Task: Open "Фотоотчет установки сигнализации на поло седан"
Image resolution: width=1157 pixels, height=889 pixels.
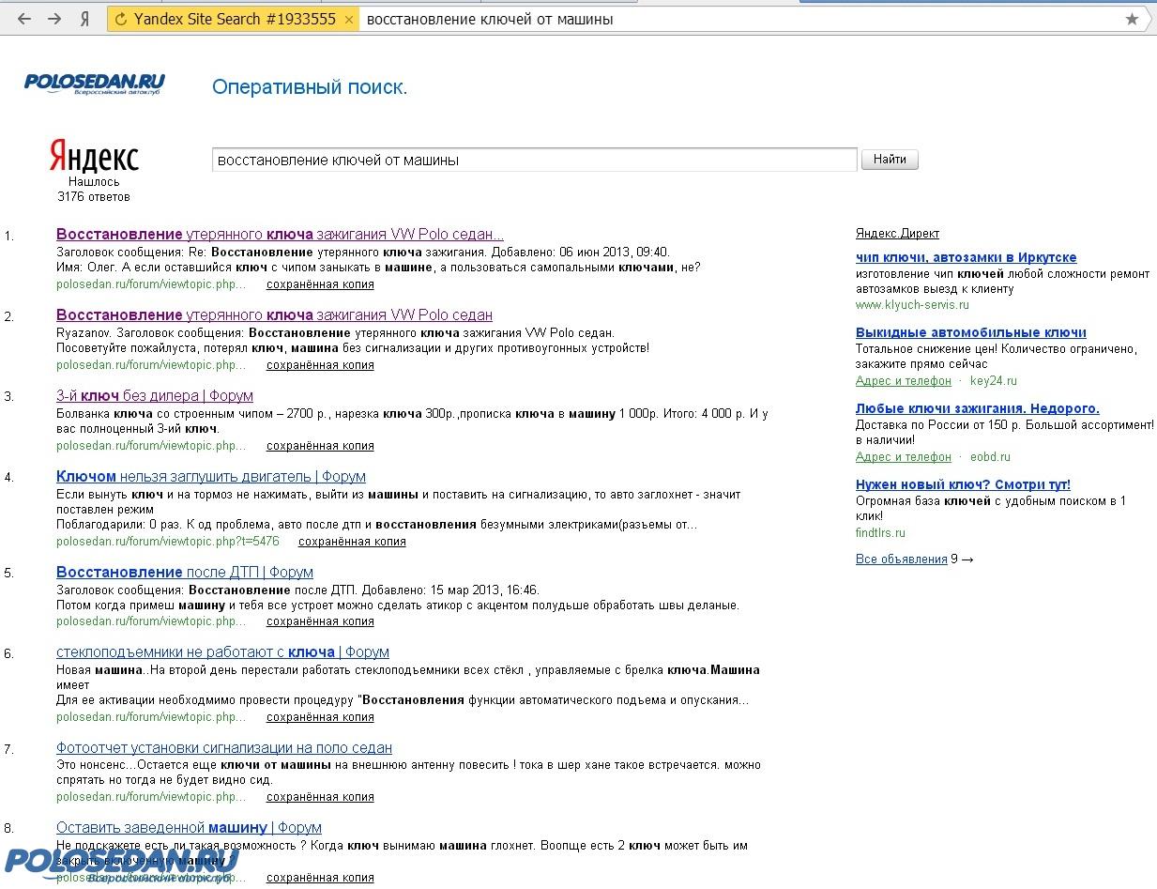Action: pos(223,748)
